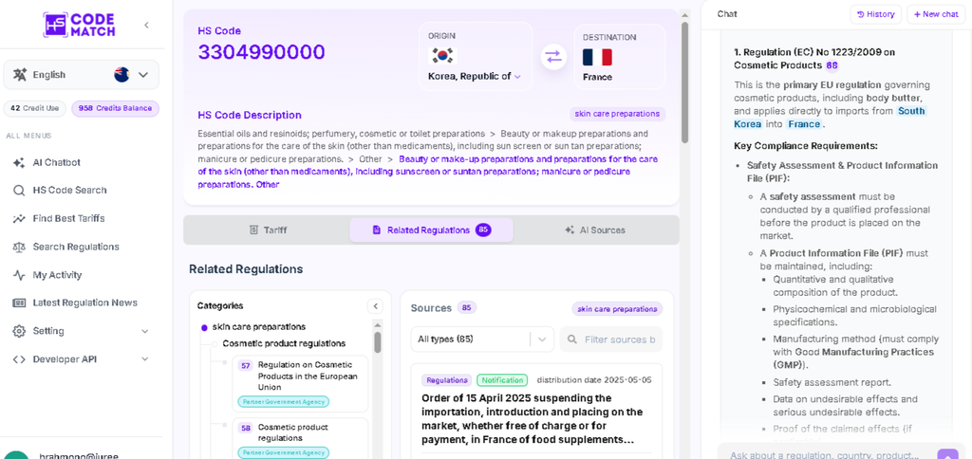The height and width of the screenshot is (459, 972).
Task: Start a New chat
Action: click(936, 14)
